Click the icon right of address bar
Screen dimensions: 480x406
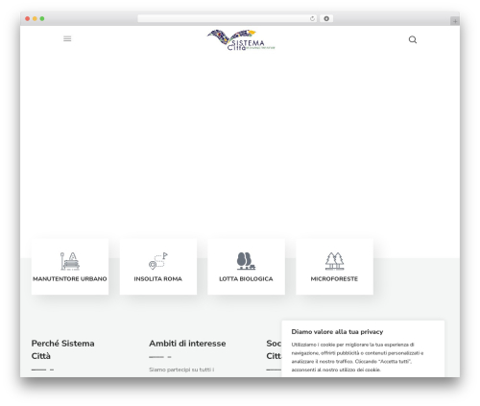pyautogui.click(x=326, y=18)
